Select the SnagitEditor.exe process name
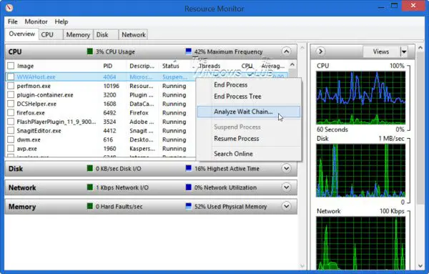The width and height of the screenshot is (429, 274). click(x=39, y=131)
